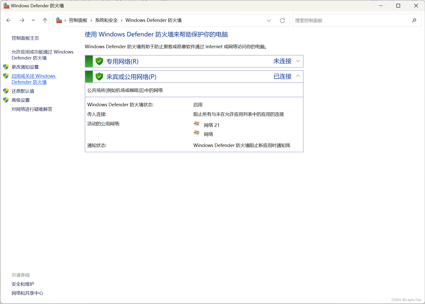Open 启用或关闭 Windows Defender 防火墙 link
The height and width of the screenshot is (304, 425).
pyautogui.click(x=34, y=79)
